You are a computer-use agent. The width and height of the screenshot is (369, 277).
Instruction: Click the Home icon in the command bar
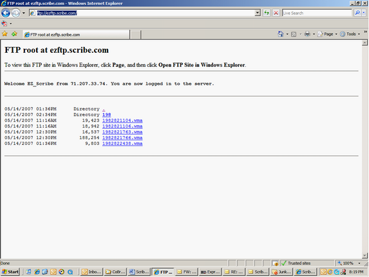tap(281, 34)
